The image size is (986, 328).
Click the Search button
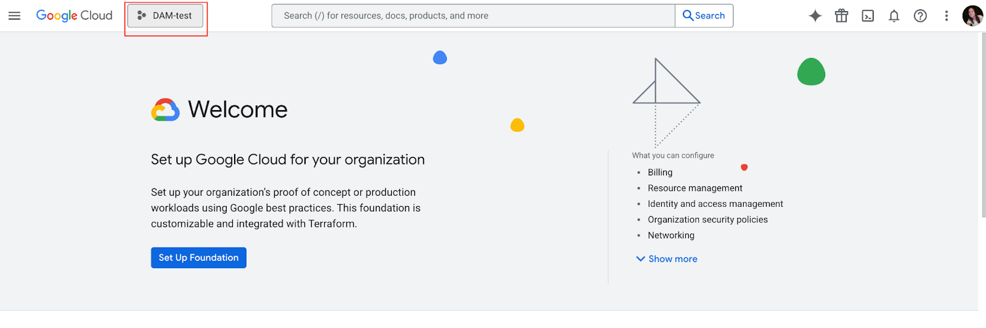click(x=704, y=16)
